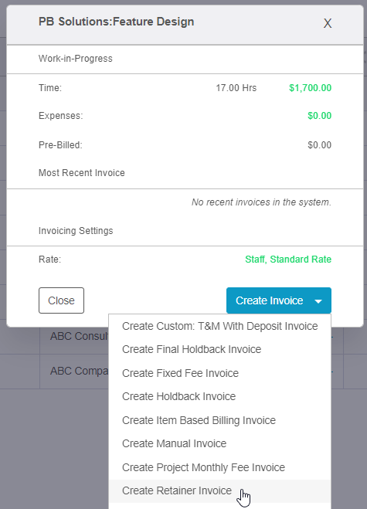
Task: Click the Create Invoice button label
Action: (269, 300)
